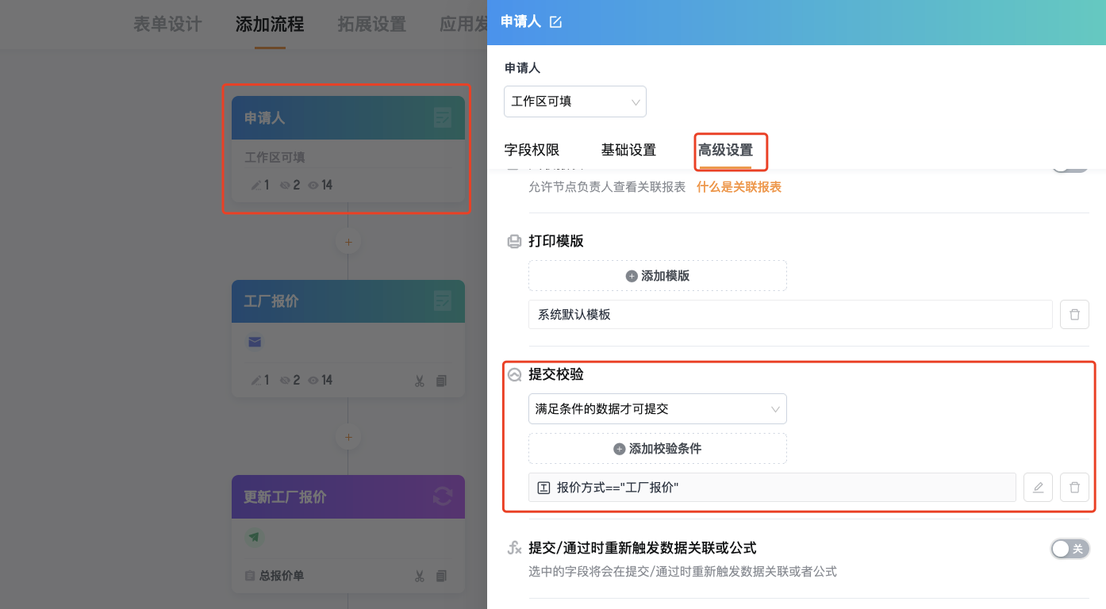The width and height of the screenshot is (1106, 609).
Task: Click the 添加模版 button
Action: [x=658, y=276]
